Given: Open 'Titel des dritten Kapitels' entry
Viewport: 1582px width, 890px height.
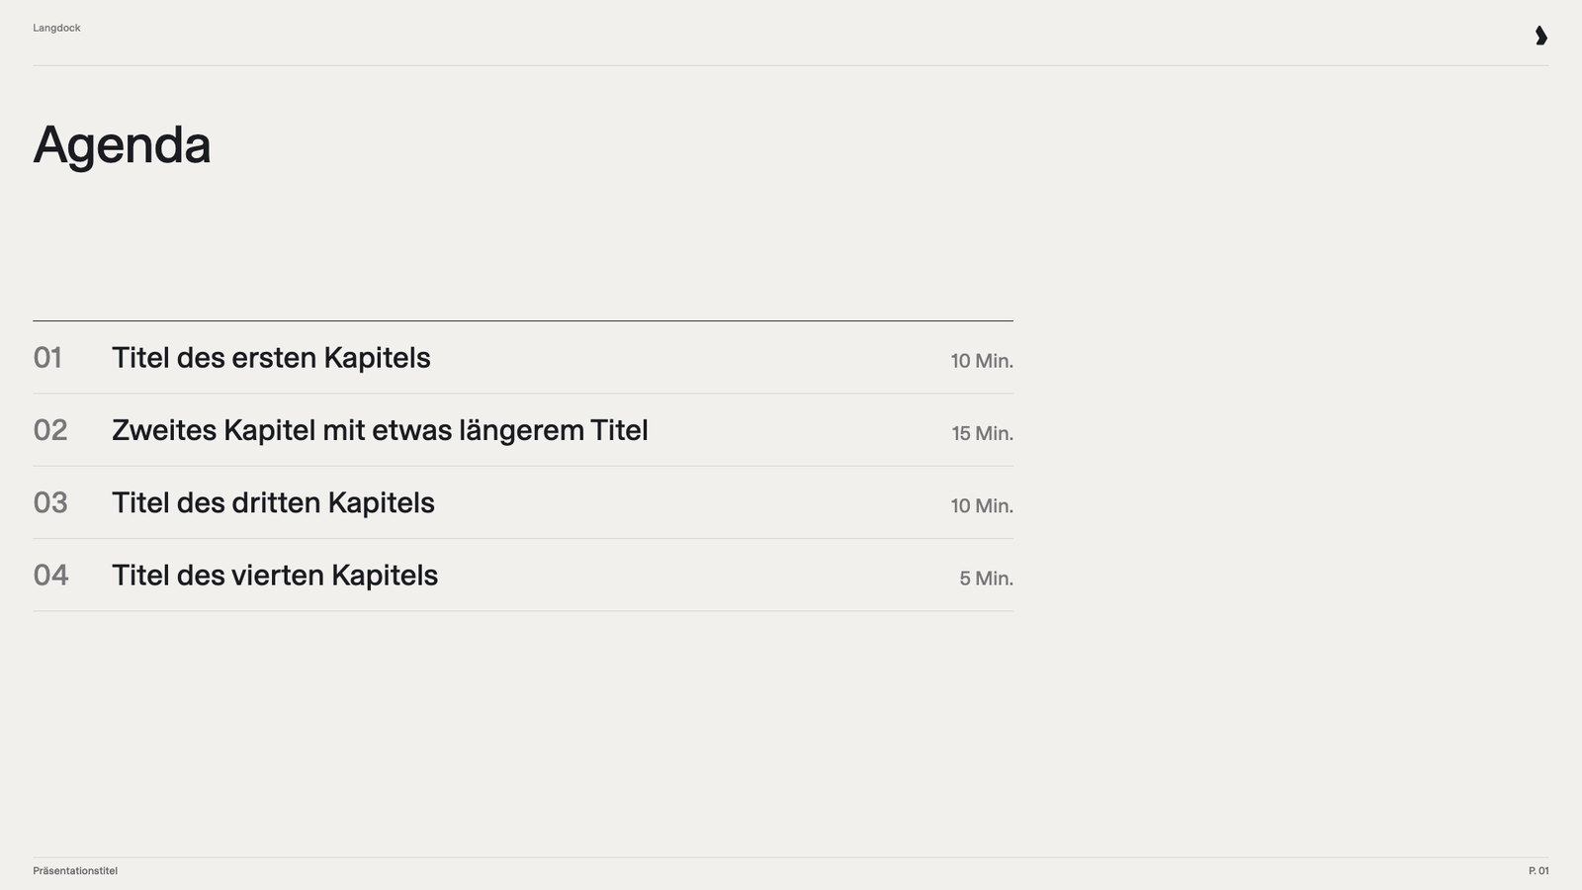Looking at the screenshot, I should 273,502.
